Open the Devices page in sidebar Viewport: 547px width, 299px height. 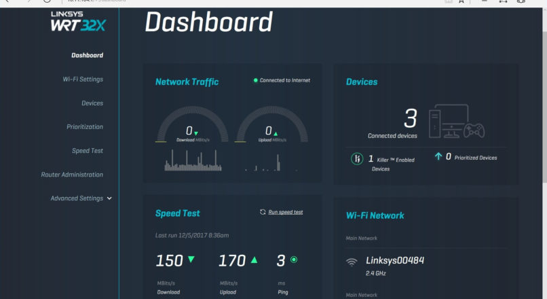(92, 103)
